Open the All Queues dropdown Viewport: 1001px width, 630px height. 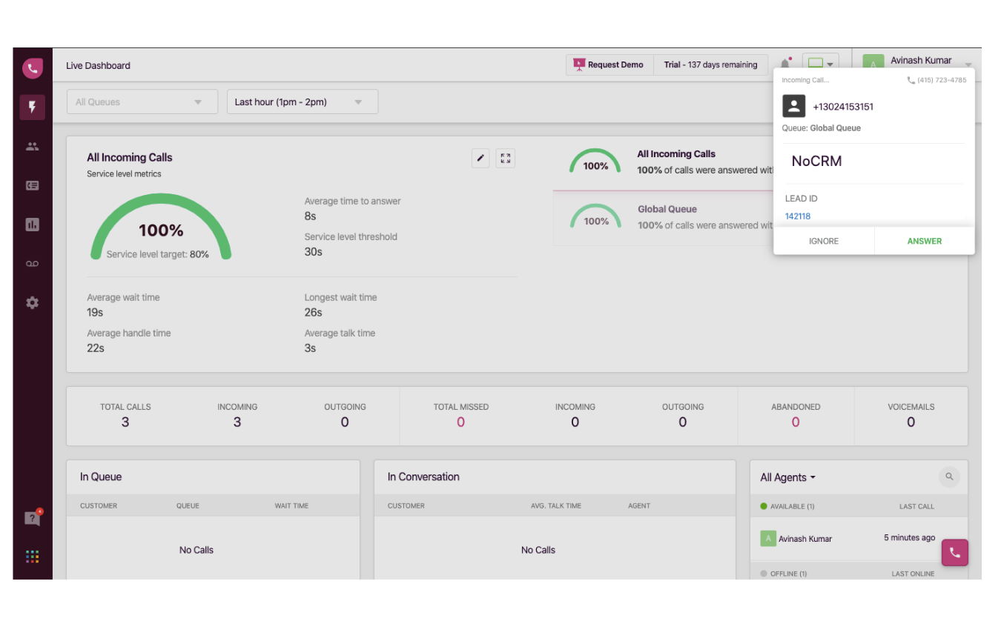coord(142,102)
